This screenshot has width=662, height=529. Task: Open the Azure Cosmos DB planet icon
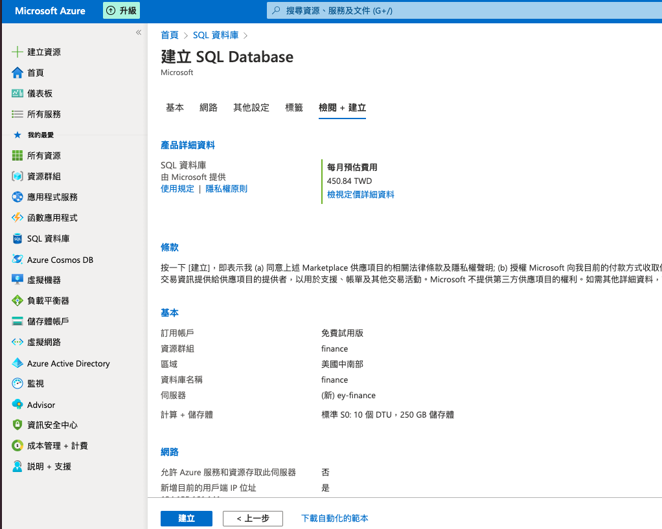tap(17, 259)
